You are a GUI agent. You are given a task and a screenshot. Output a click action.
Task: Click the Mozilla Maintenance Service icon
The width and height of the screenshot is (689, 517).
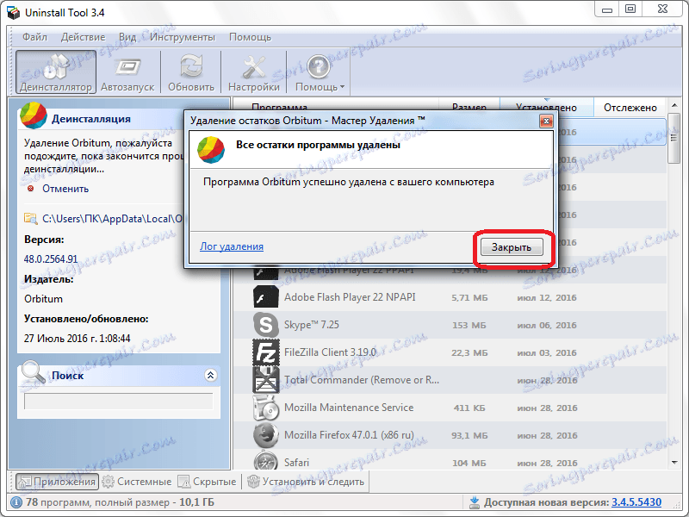tap(266, 408)
